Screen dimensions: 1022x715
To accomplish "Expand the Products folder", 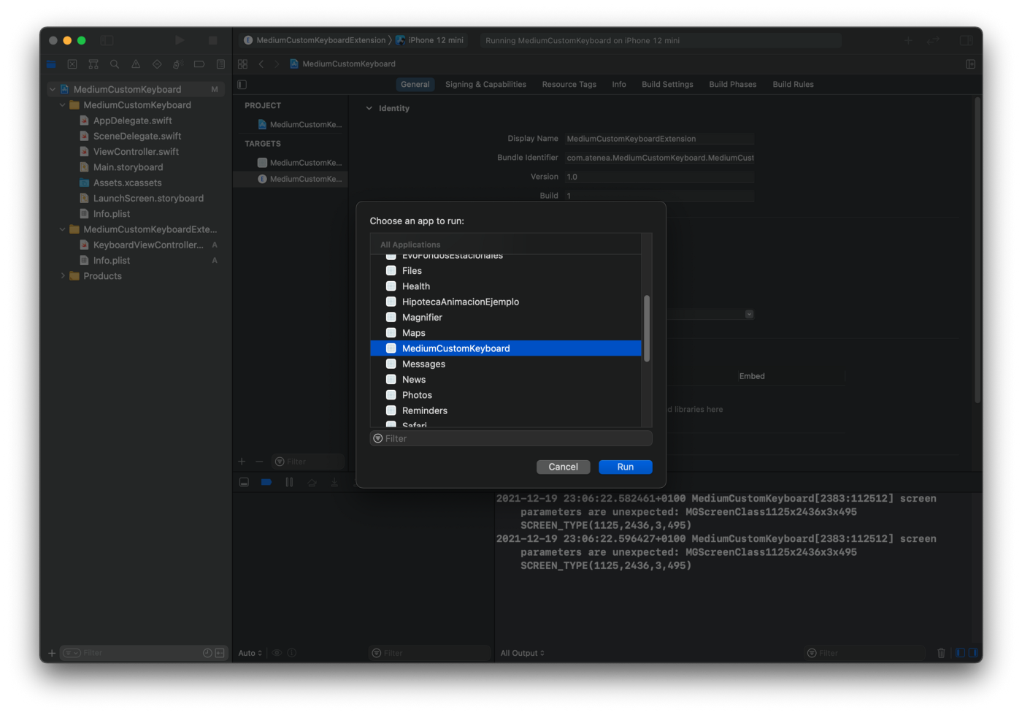I will click(x=63, y=276).
